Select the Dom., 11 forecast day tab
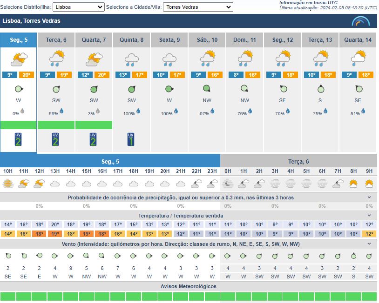Screen dimensions: 379x303 pyautogui.click(x=245, y=40)
